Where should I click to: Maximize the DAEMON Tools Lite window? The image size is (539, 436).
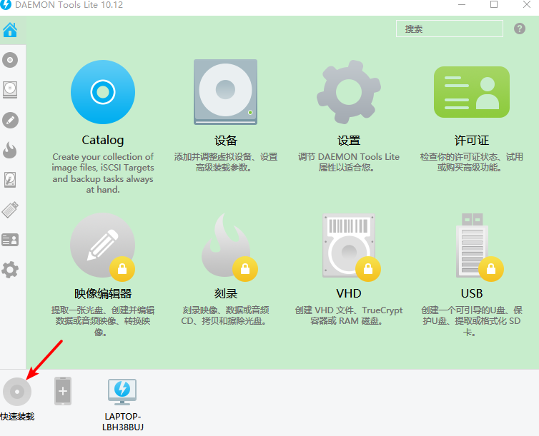[x=494, y=4]
